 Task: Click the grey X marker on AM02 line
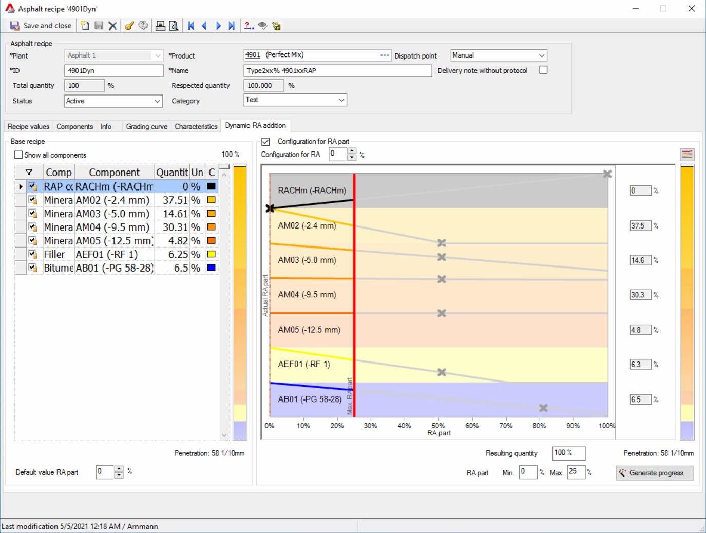click(442, 243)
